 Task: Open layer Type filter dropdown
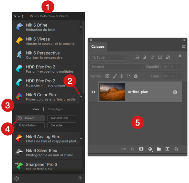(x=108, y=57)
